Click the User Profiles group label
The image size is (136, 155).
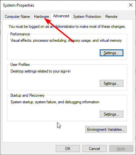(20, 65)
